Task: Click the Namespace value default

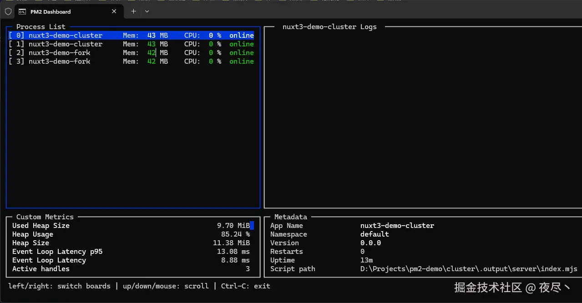Action: coord(375,234)
